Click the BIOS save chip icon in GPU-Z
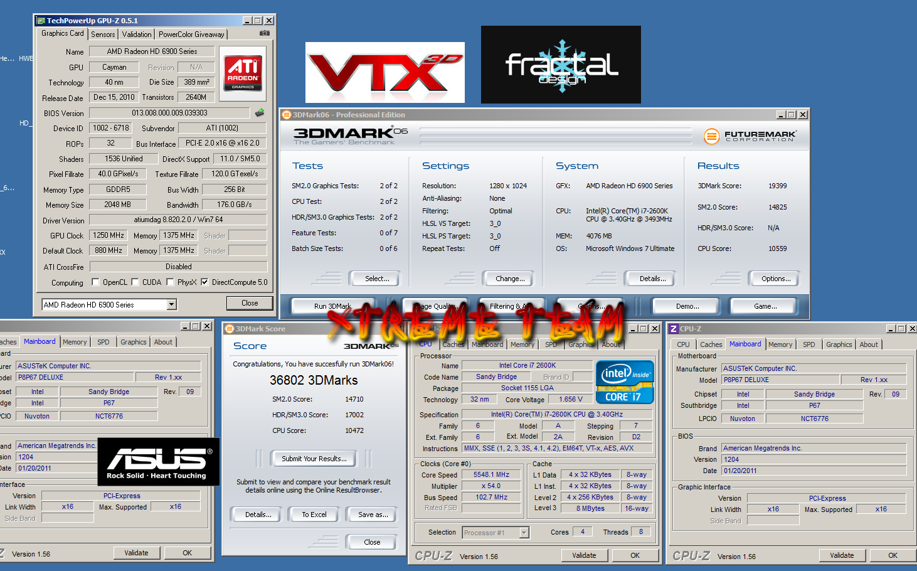 (x=260, y=113)
